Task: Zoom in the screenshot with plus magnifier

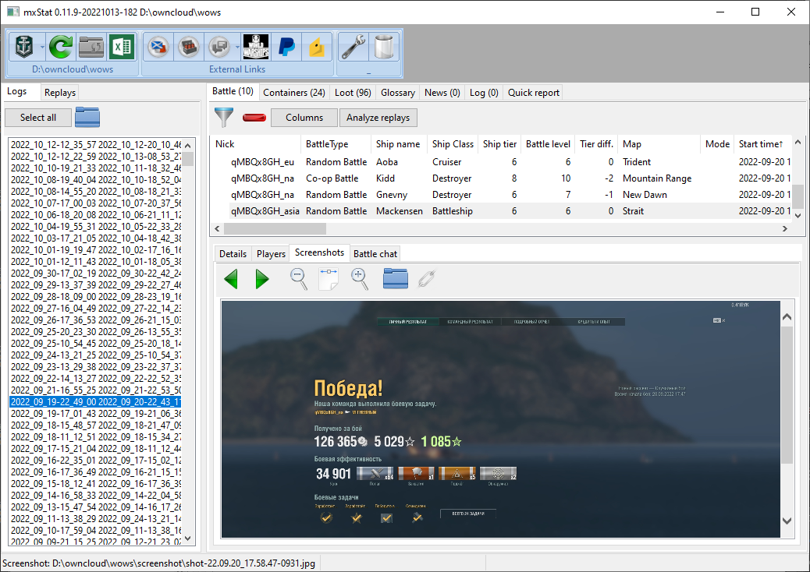Action: pyautogui.click(x=360, y=279)
